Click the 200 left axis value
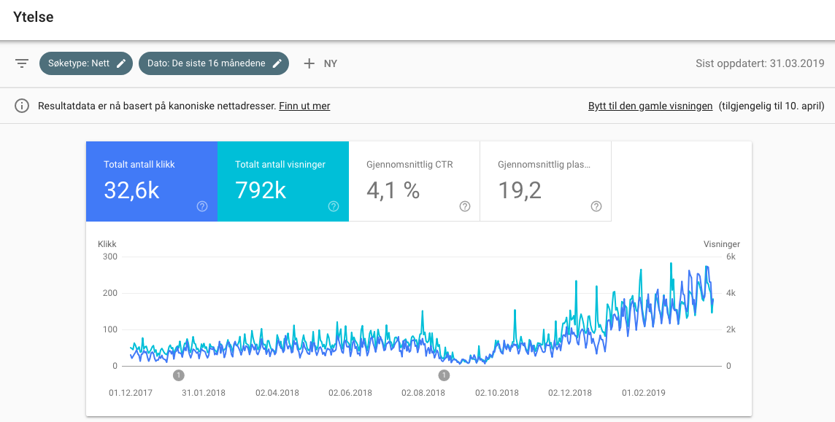Image resolution: width=835 pixels, height=422 pixels. point(109,294)
